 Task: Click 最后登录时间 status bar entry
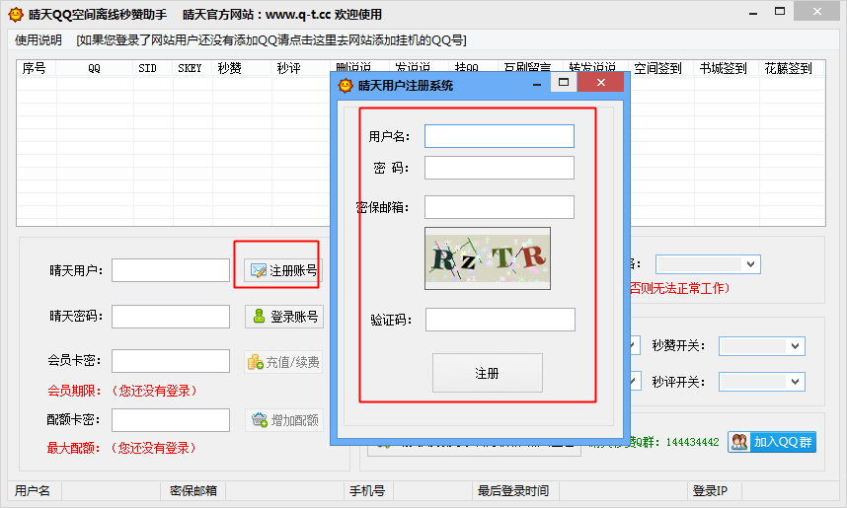(x=513, y=490)
